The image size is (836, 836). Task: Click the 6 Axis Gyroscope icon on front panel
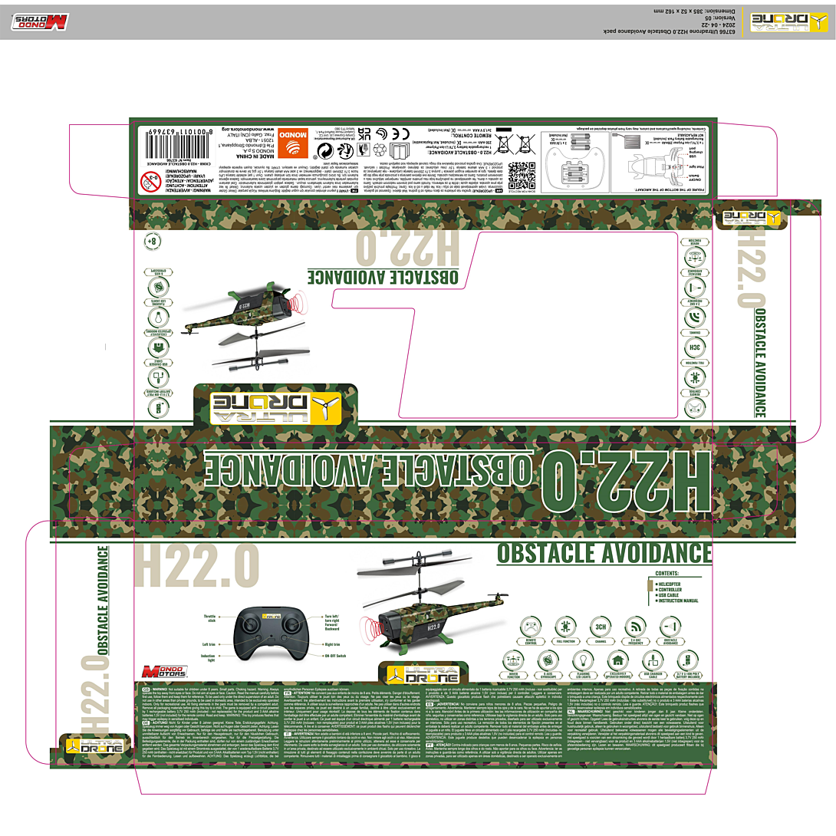548,660
